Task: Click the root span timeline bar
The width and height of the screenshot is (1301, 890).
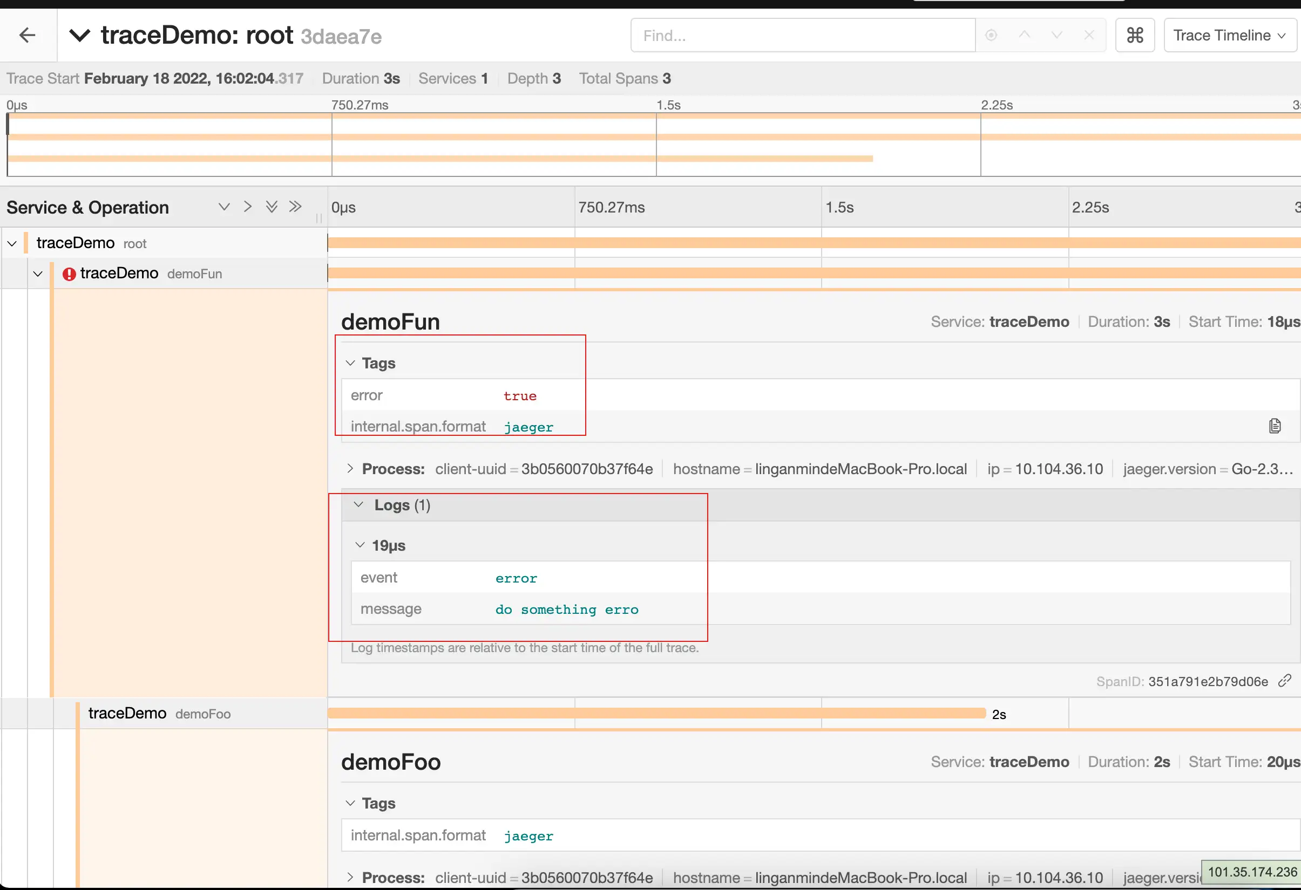Action: pyautogui.click(x=814, y=243)
